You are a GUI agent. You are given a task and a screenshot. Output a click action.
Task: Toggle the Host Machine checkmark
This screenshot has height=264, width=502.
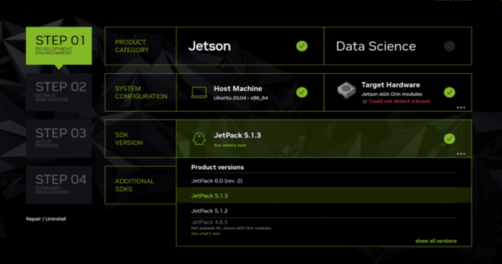[302, 92]
